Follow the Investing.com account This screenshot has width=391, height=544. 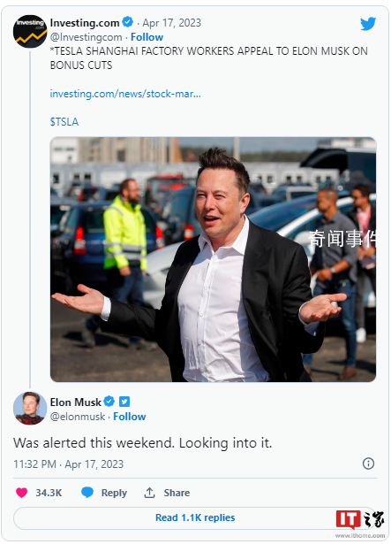coord(147,37)
